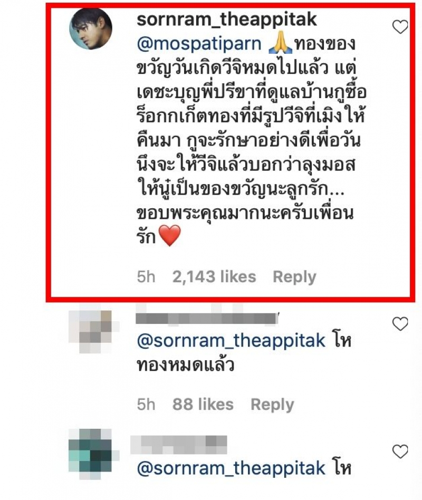Image resolution: width=422 pixels, height=500 pixels.
Task: View the 88 likes list
Action: click(203, 405)
